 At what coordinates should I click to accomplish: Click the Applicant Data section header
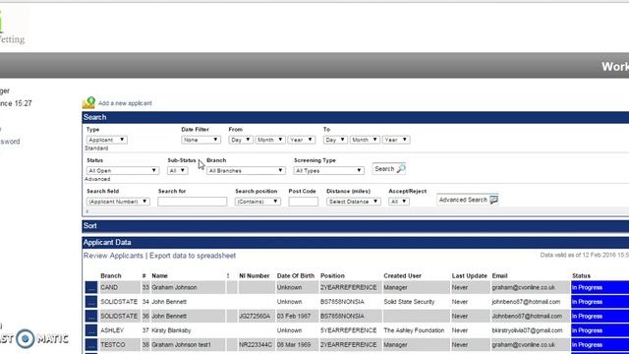[x=356, y=243]
